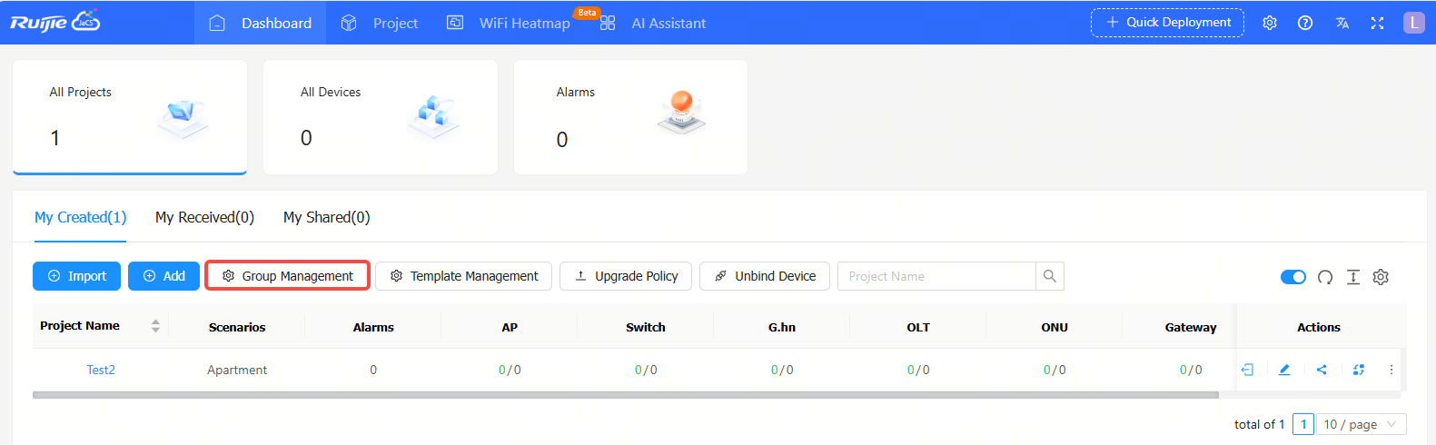
Task: Open table column settings gear icon
Action: (x=1381, y=277)
